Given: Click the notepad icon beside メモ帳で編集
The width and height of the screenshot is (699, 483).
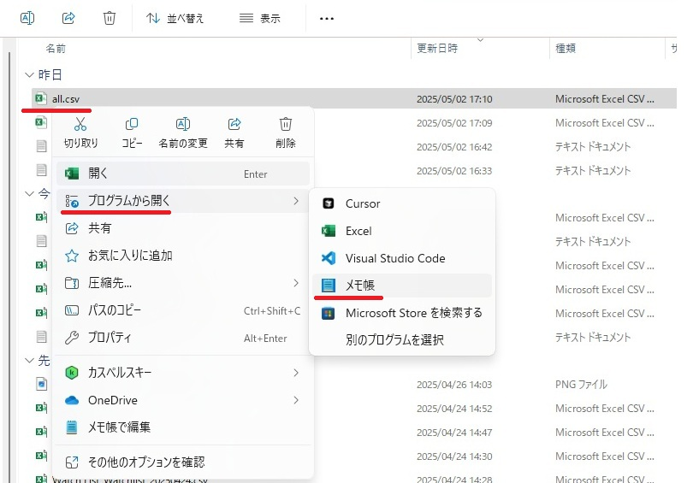Looking at the screenshot, I should pyautogui.click(x=72, y=427).
